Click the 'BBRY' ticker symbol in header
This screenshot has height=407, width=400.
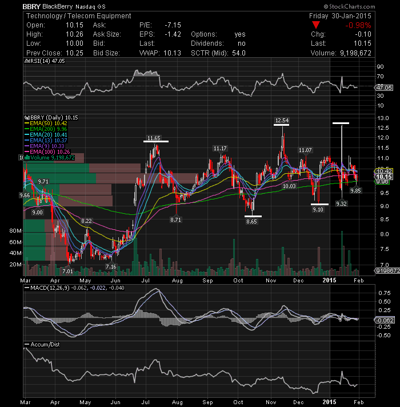coord(31,6)
